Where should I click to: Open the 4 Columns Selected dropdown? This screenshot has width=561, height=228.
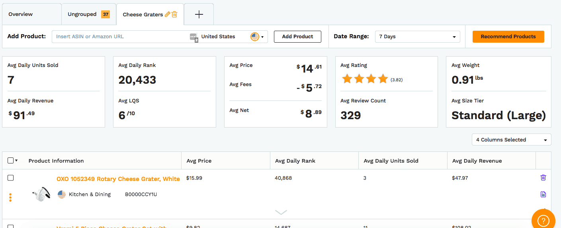click(x=512, y=140)
